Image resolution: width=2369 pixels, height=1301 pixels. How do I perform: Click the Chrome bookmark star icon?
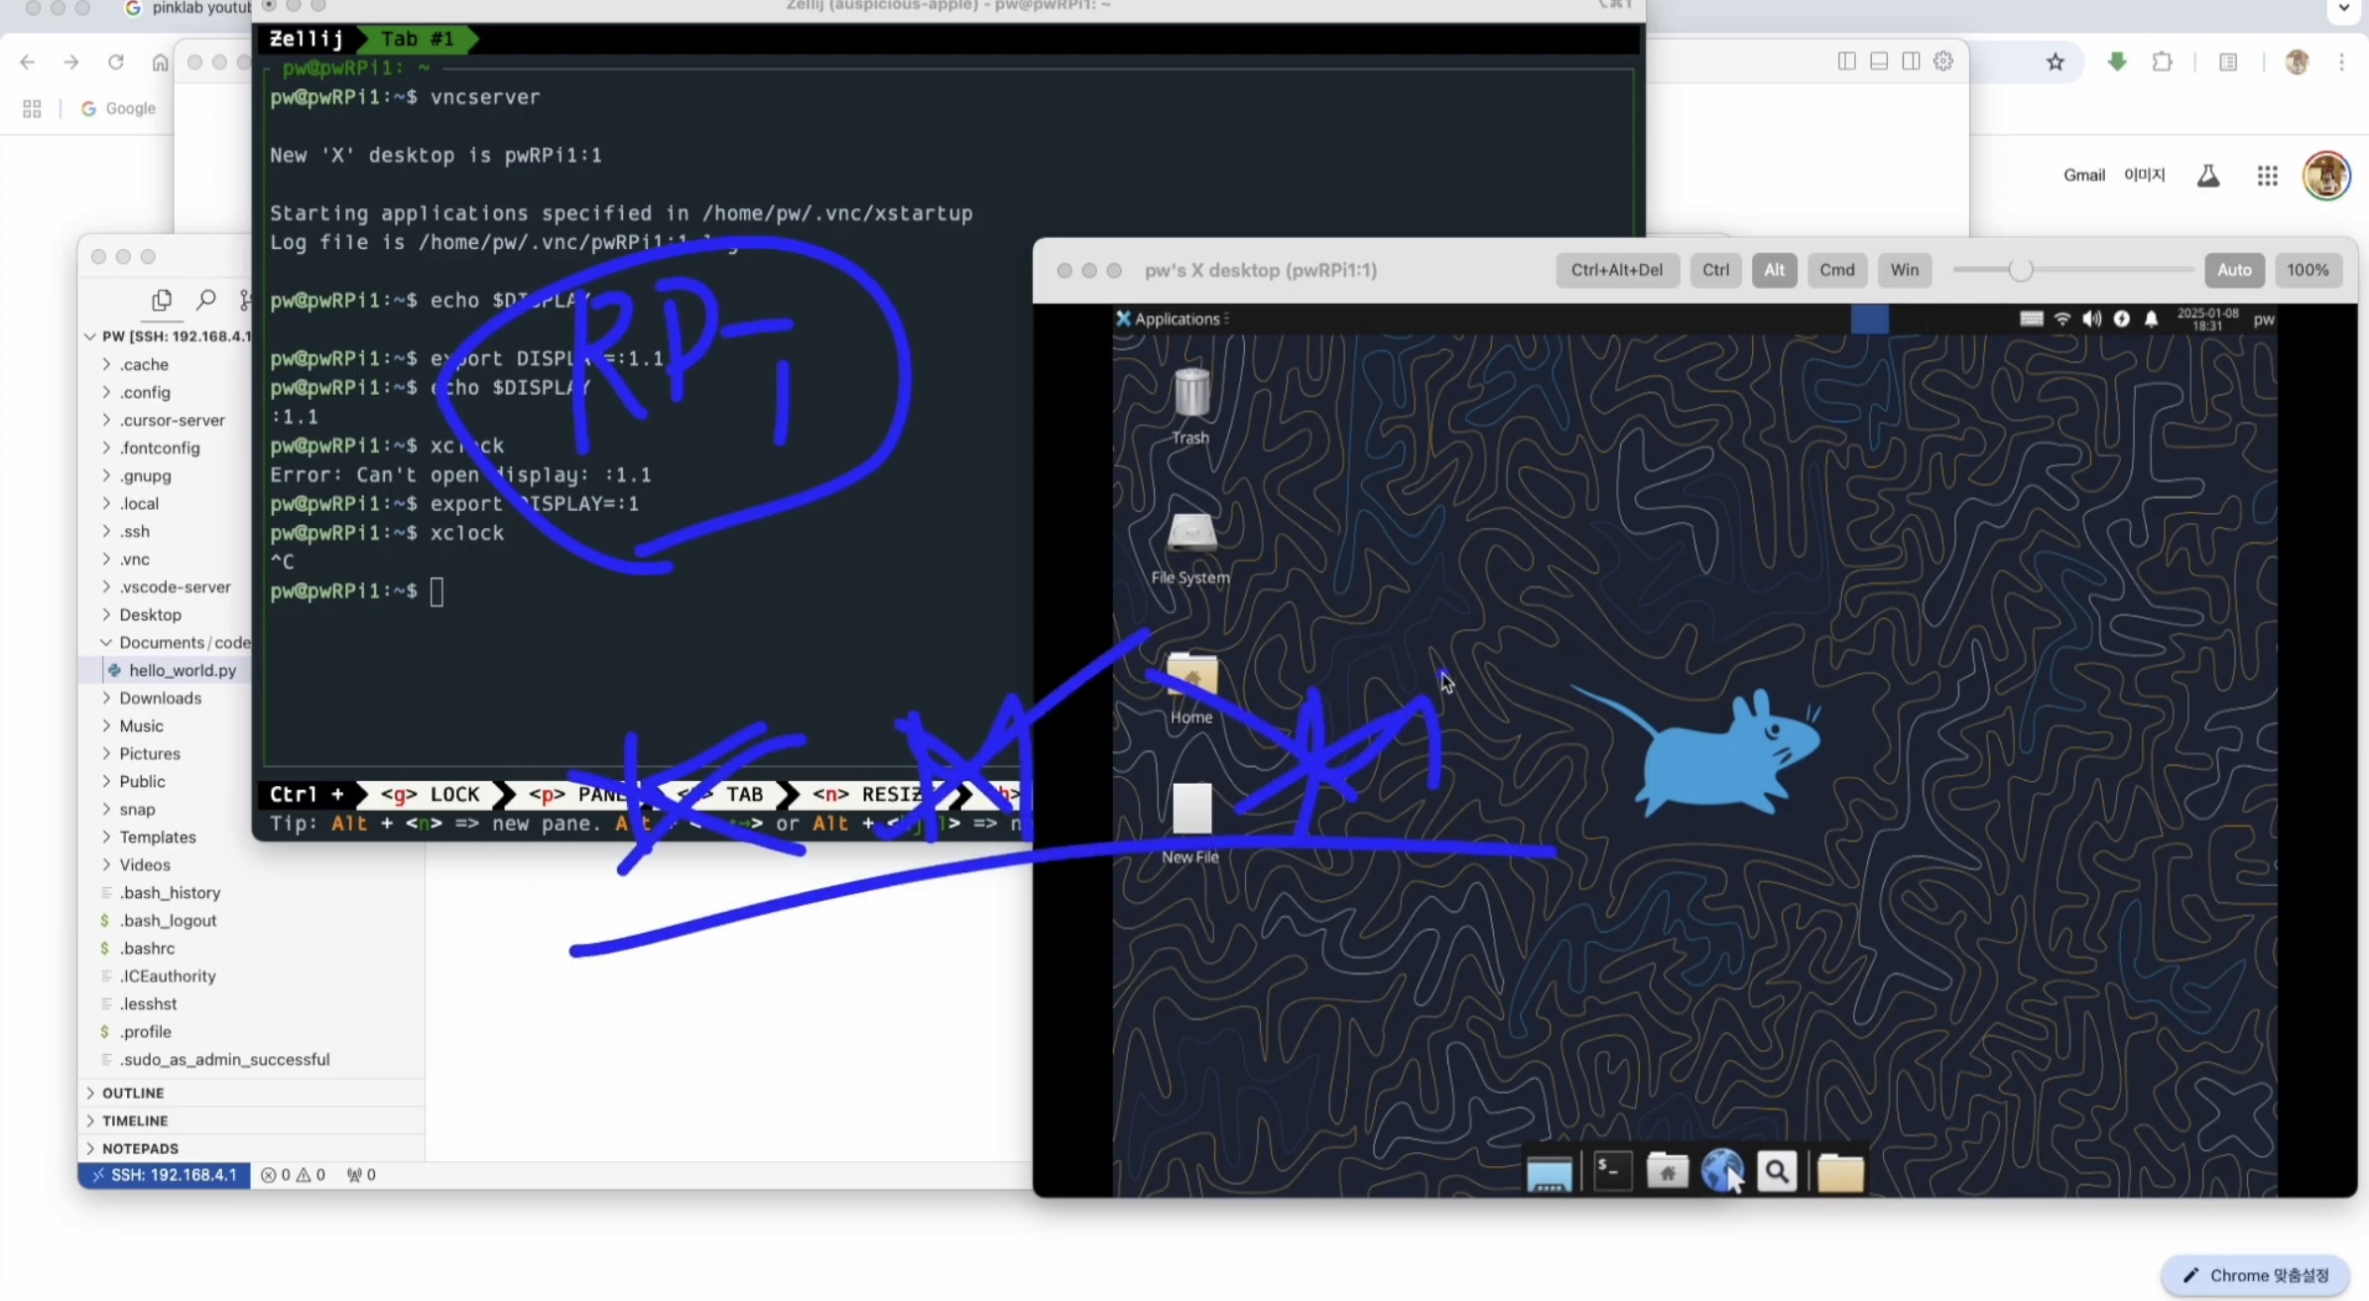pyautogui.click(x=2055, y=63)
